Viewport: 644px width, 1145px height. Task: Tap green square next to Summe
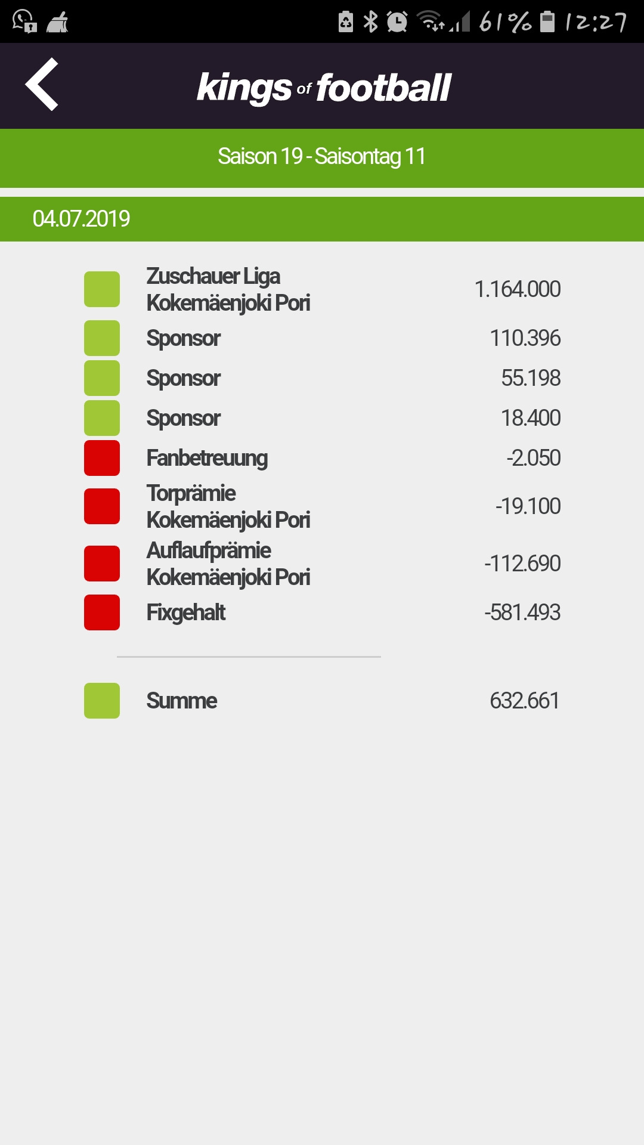[102, 701]
